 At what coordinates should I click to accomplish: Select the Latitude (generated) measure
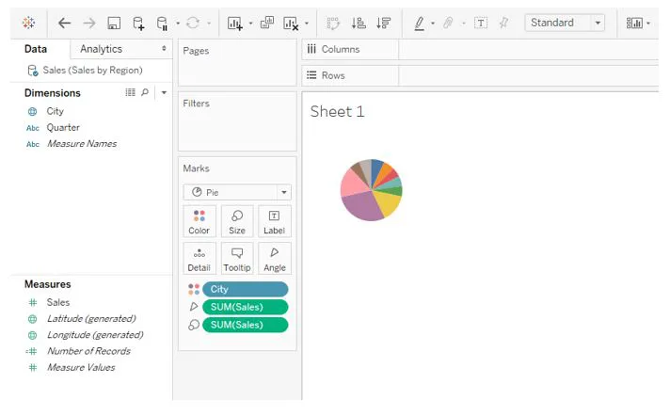pos(91,318)
